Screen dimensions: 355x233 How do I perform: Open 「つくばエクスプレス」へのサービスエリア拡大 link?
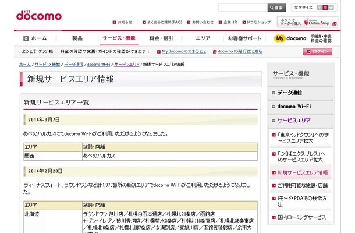[301, 157]
